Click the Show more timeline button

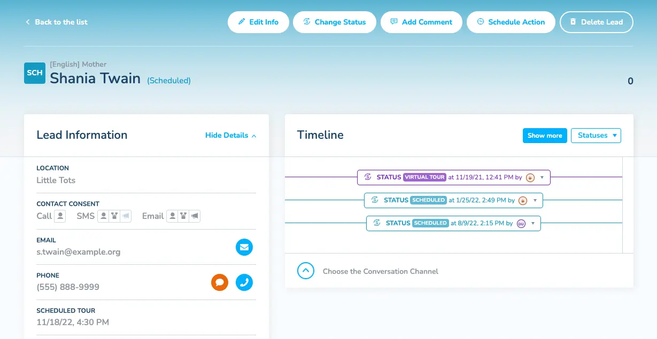[x=545, y=136]
